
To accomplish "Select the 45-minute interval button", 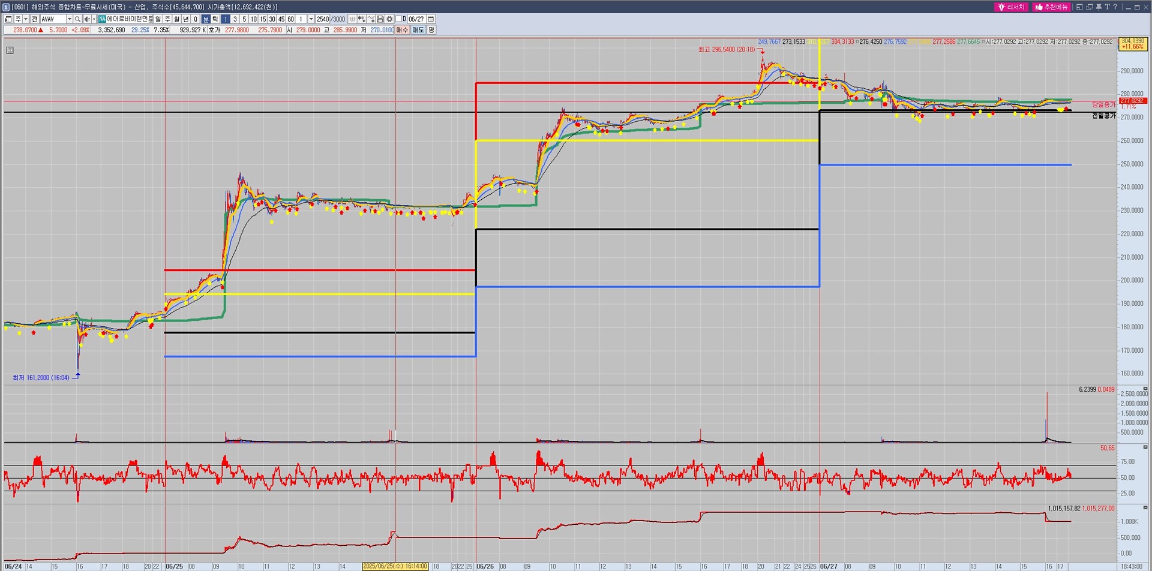I will pos(281,19).
